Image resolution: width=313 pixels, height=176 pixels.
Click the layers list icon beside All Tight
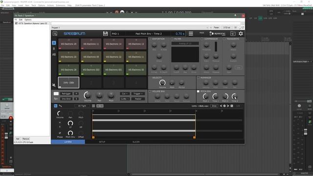[x=93, y=106]
